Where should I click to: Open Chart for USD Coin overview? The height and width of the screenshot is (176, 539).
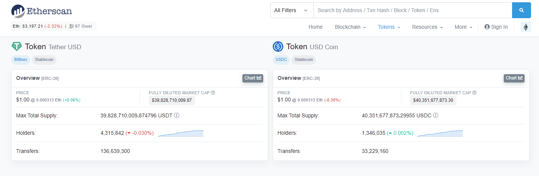coord(514,78)
